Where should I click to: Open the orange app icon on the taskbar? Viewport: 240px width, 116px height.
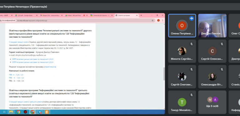[47, 112]
